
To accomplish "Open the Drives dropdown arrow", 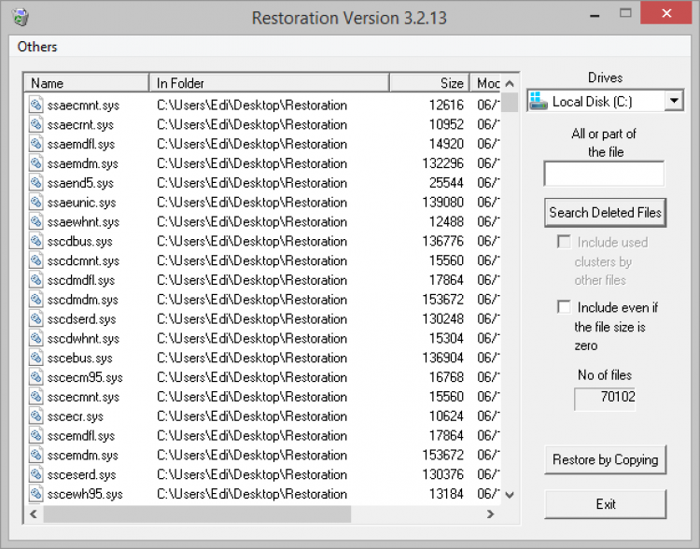I will click(674, 101).
